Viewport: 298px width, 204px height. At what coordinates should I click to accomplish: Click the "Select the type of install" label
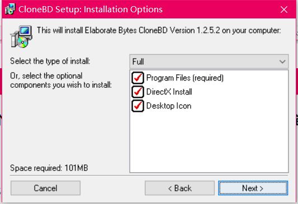click(50, 61)
